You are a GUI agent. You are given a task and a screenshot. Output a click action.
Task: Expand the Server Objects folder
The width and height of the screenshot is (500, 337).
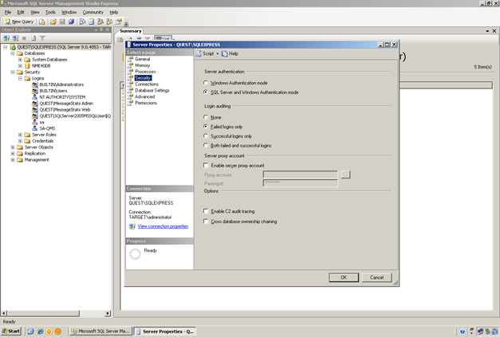point(13,147)
